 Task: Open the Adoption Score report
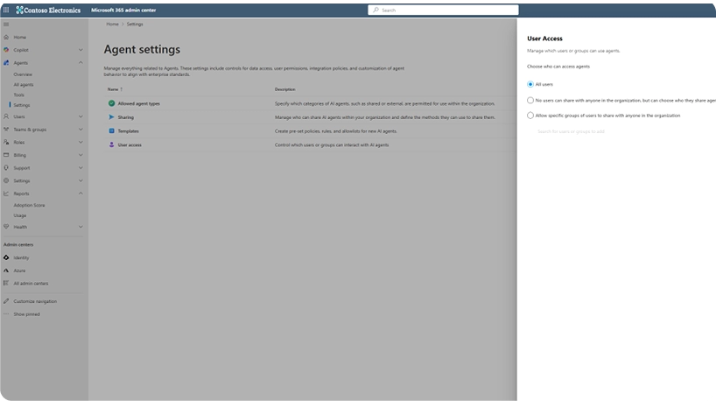coord(29,205)
